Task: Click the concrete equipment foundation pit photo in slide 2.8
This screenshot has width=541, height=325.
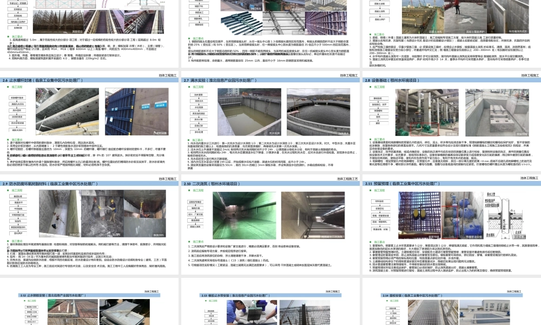Action: click(x=497, y=113)
